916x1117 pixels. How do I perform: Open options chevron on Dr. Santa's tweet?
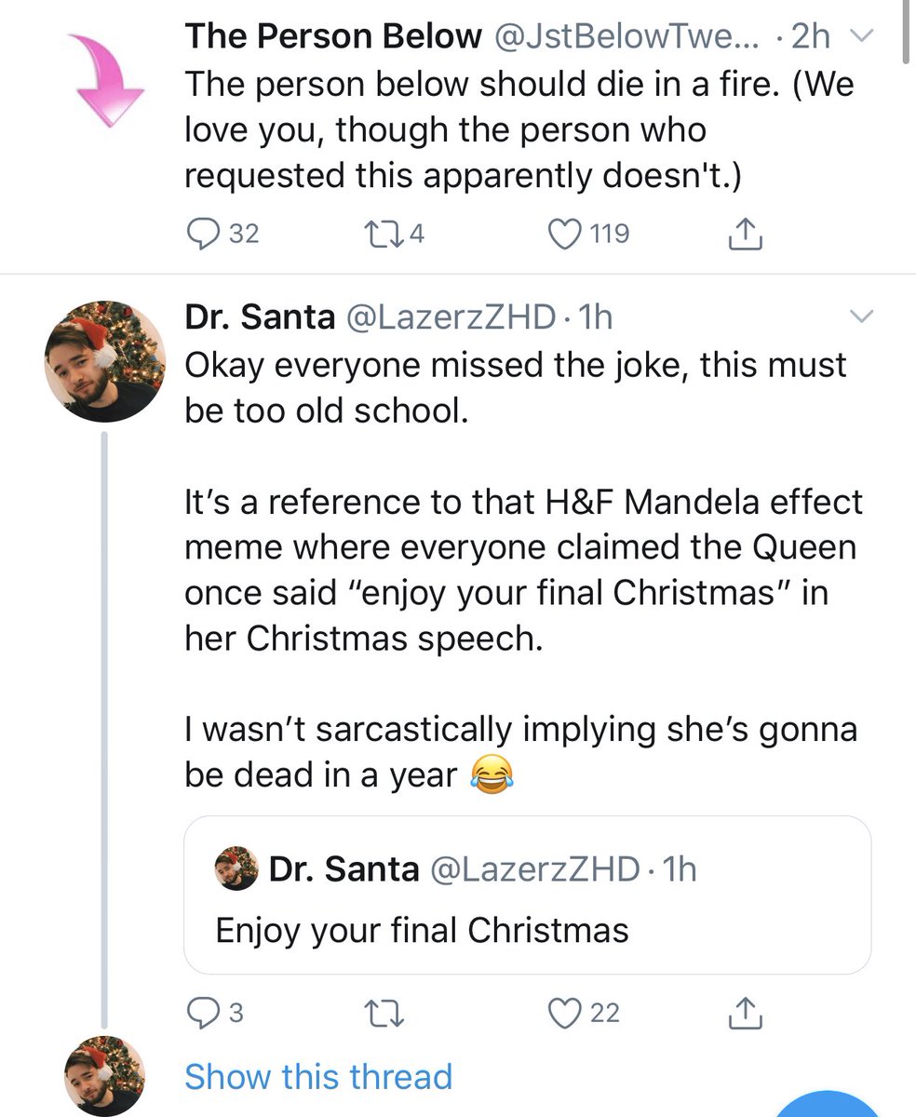(x=864, y=318)
